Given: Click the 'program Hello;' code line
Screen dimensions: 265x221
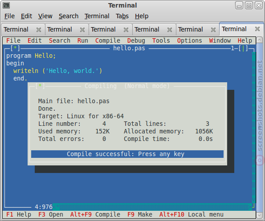Looking at the screenshot, I should [31, 56].
